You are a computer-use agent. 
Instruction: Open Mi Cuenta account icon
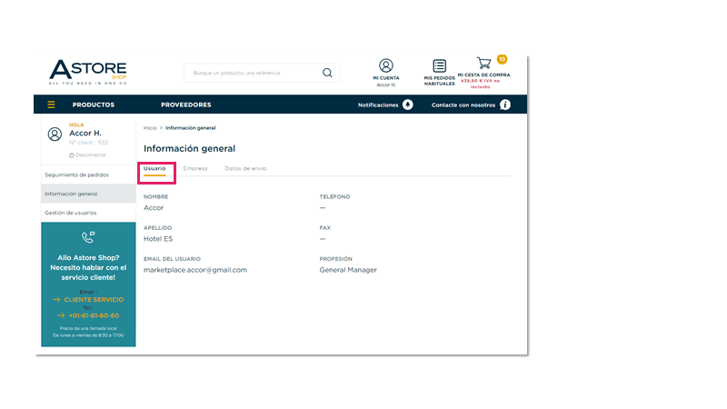click(385, 65)
